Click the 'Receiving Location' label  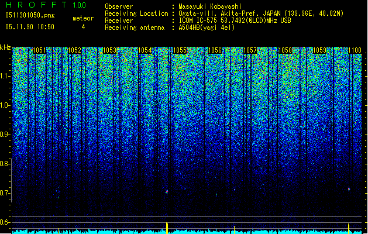tap(136, 13)
